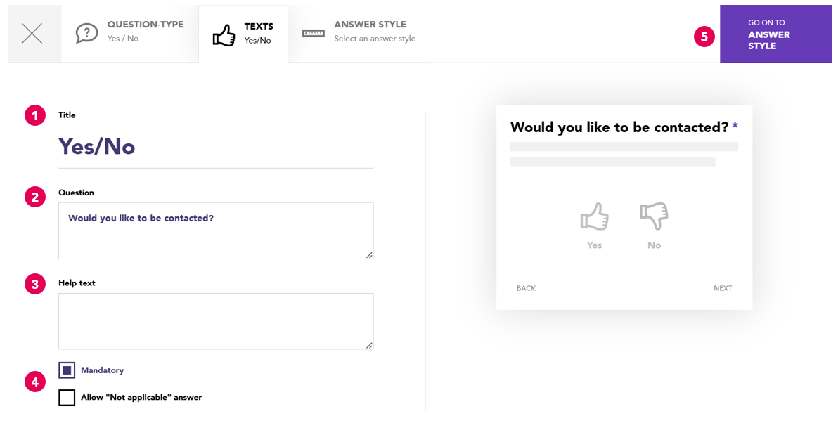Viewport: 838px width, 428px height.
Task: Switch to the Texts tab
Action: coord(243,34)
